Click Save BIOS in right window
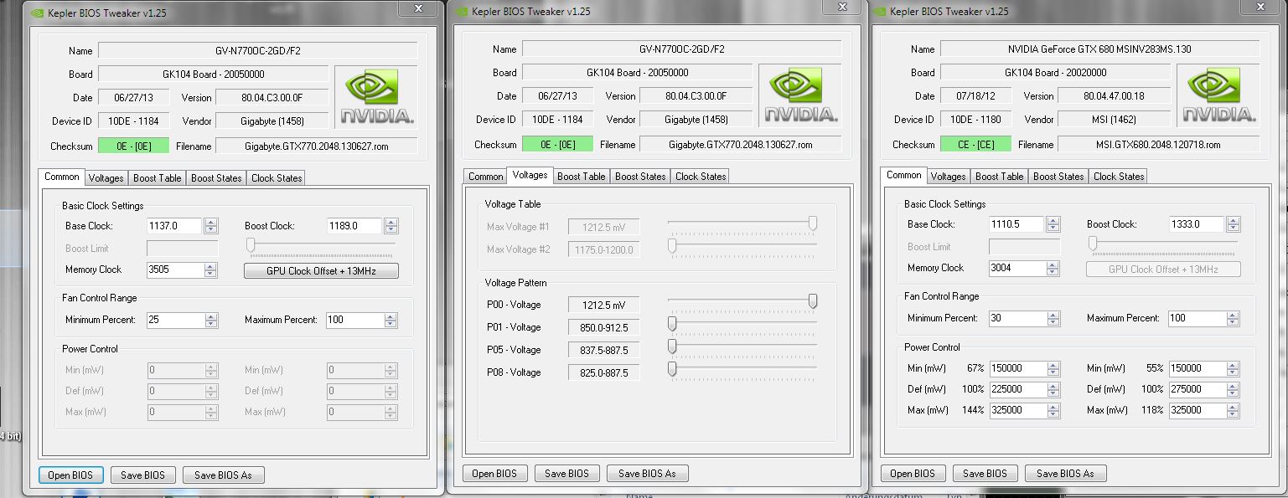1288x498 pixels. [985, 474]
